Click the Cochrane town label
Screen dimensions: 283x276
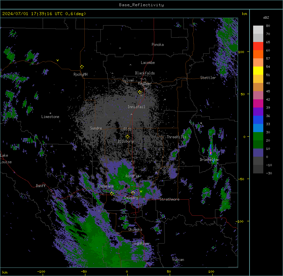coord(106,186)
